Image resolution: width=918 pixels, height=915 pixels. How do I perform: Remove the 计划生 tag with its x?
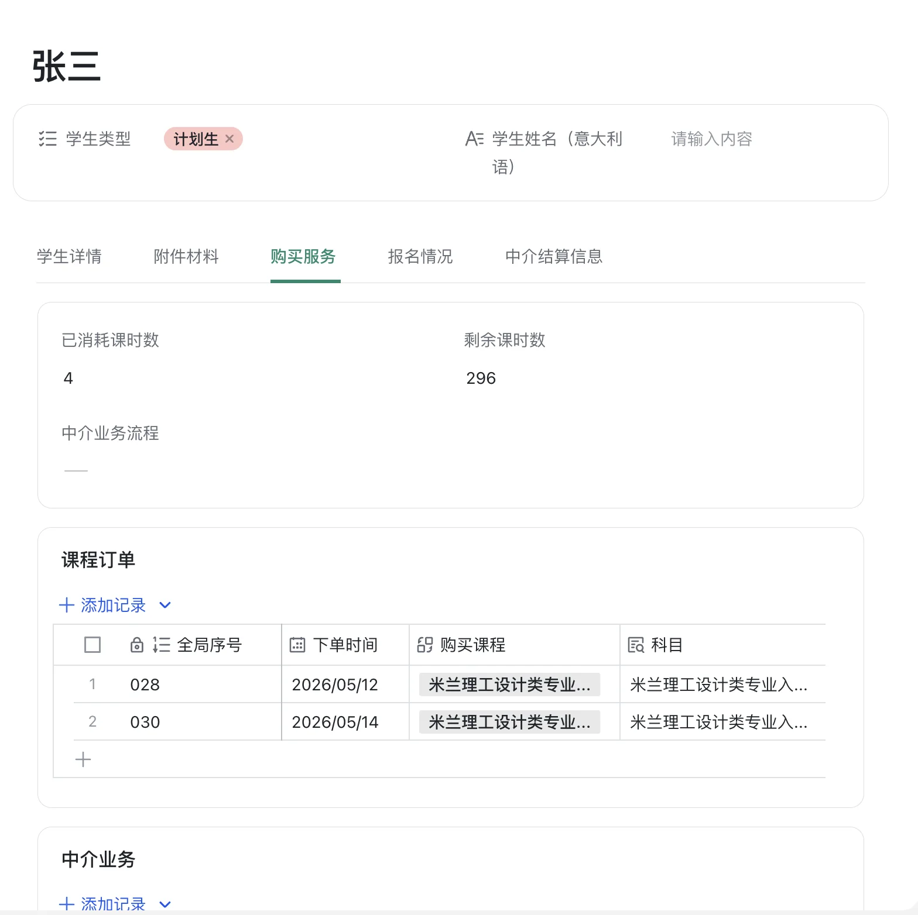[229, 139]
